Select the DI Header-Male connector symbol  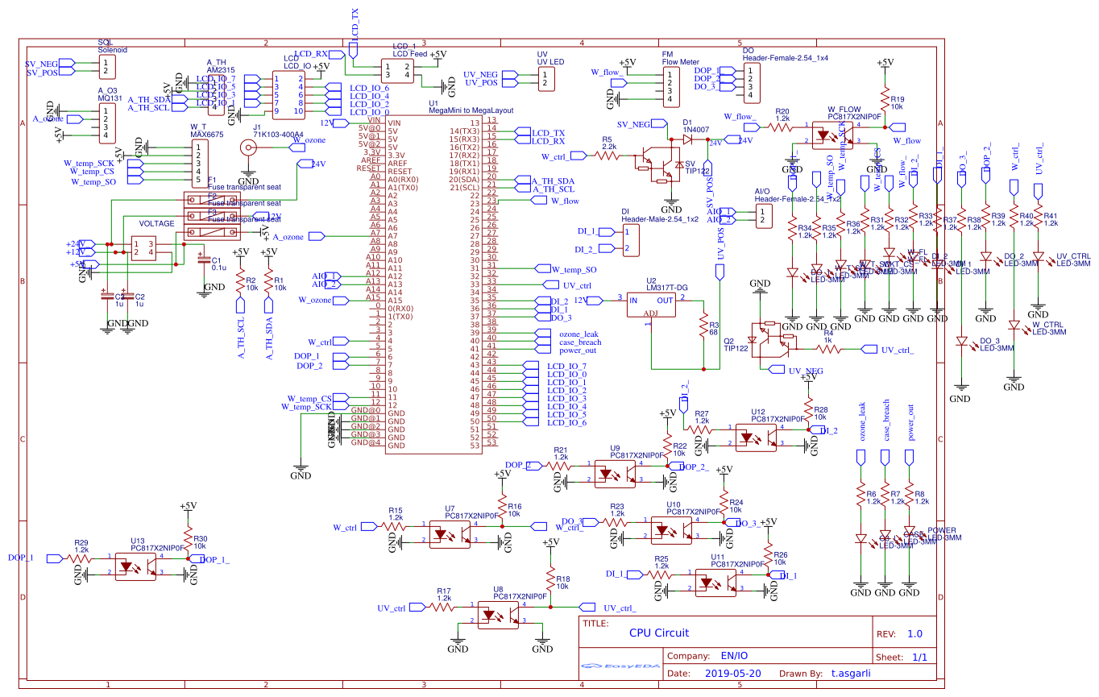tap(631, 240)
